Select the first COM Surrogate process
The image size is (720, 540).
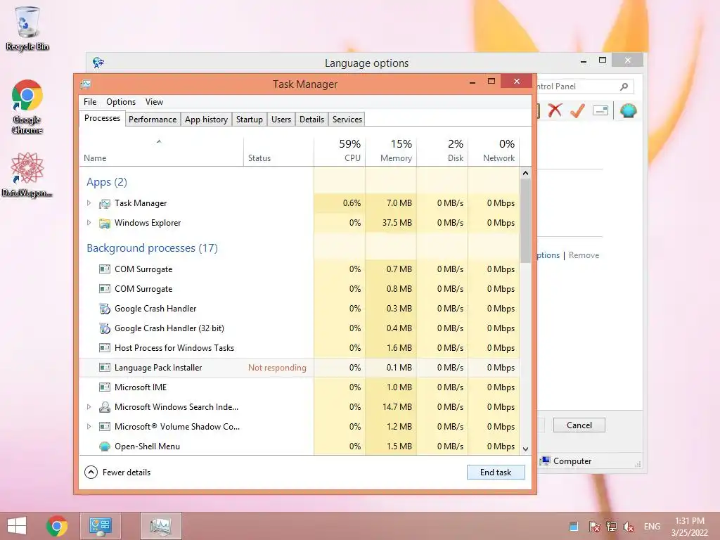coord(300,269)
